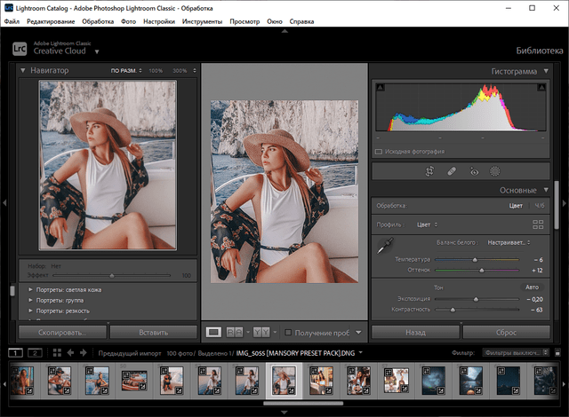Collapse the Navigator panel
The image size is (569, 417).
23,70
